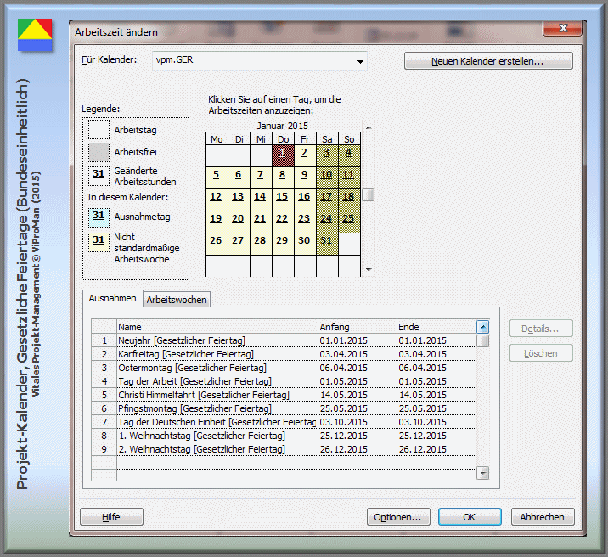Click the Details button

[x=541, y=329]
